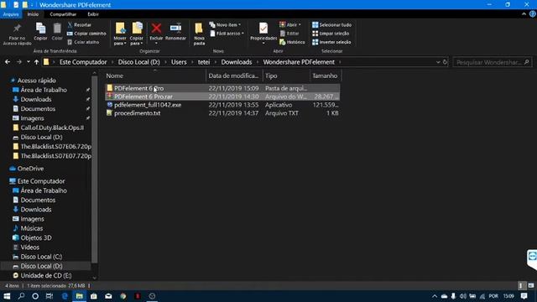Open Microsoft Edge from taskbar
Image resolution: width=537 pixels, height=302 pixels.
pyautogui.click(x=65, y=296)
